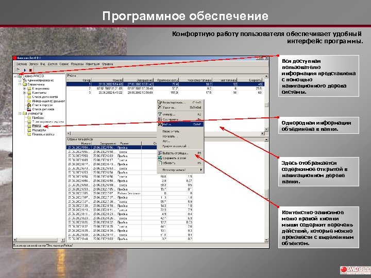371x278 pixels.
Task: Click the upper table scroll-down arrow
Action: pos(266,129)
